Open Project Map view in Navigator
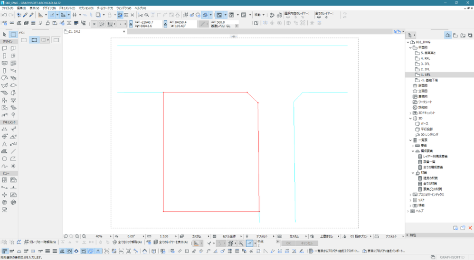 coord(448,35)
